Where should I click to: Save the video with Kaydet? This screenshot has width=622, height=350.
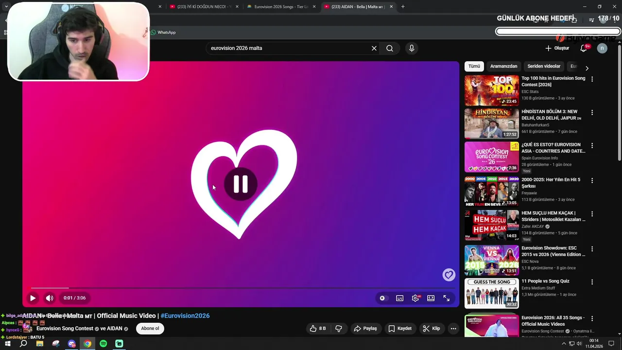(400, 329)
